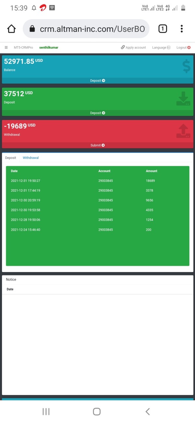Click Deposit button under green Deposit card
The height and width of the screenshot is (423, 195).
click(x=97, y=113)
